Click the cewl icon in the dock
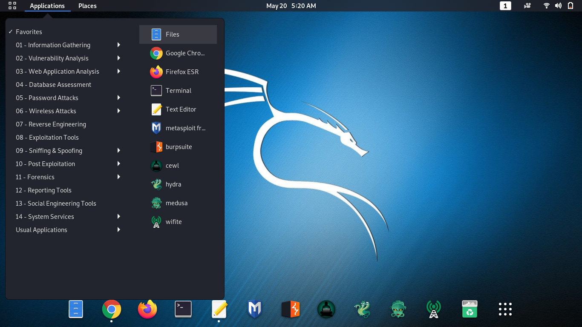582x327 pixels. click(x=326, y=309)
